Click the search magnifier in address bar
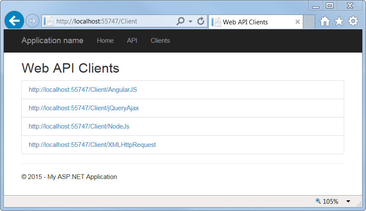366x211 pixels. click(x=180, y=21)
